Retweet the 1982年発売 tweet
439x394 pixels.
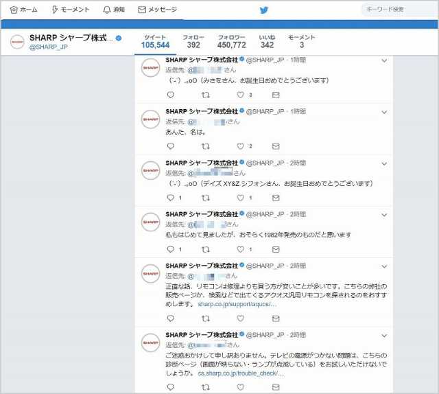click(x=206, y=249)
